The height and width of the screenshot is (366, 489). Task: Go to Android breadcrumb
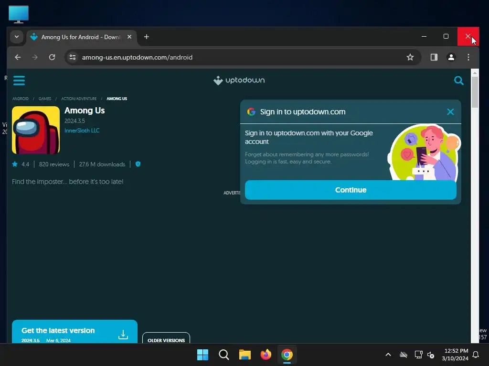point(20,99)
